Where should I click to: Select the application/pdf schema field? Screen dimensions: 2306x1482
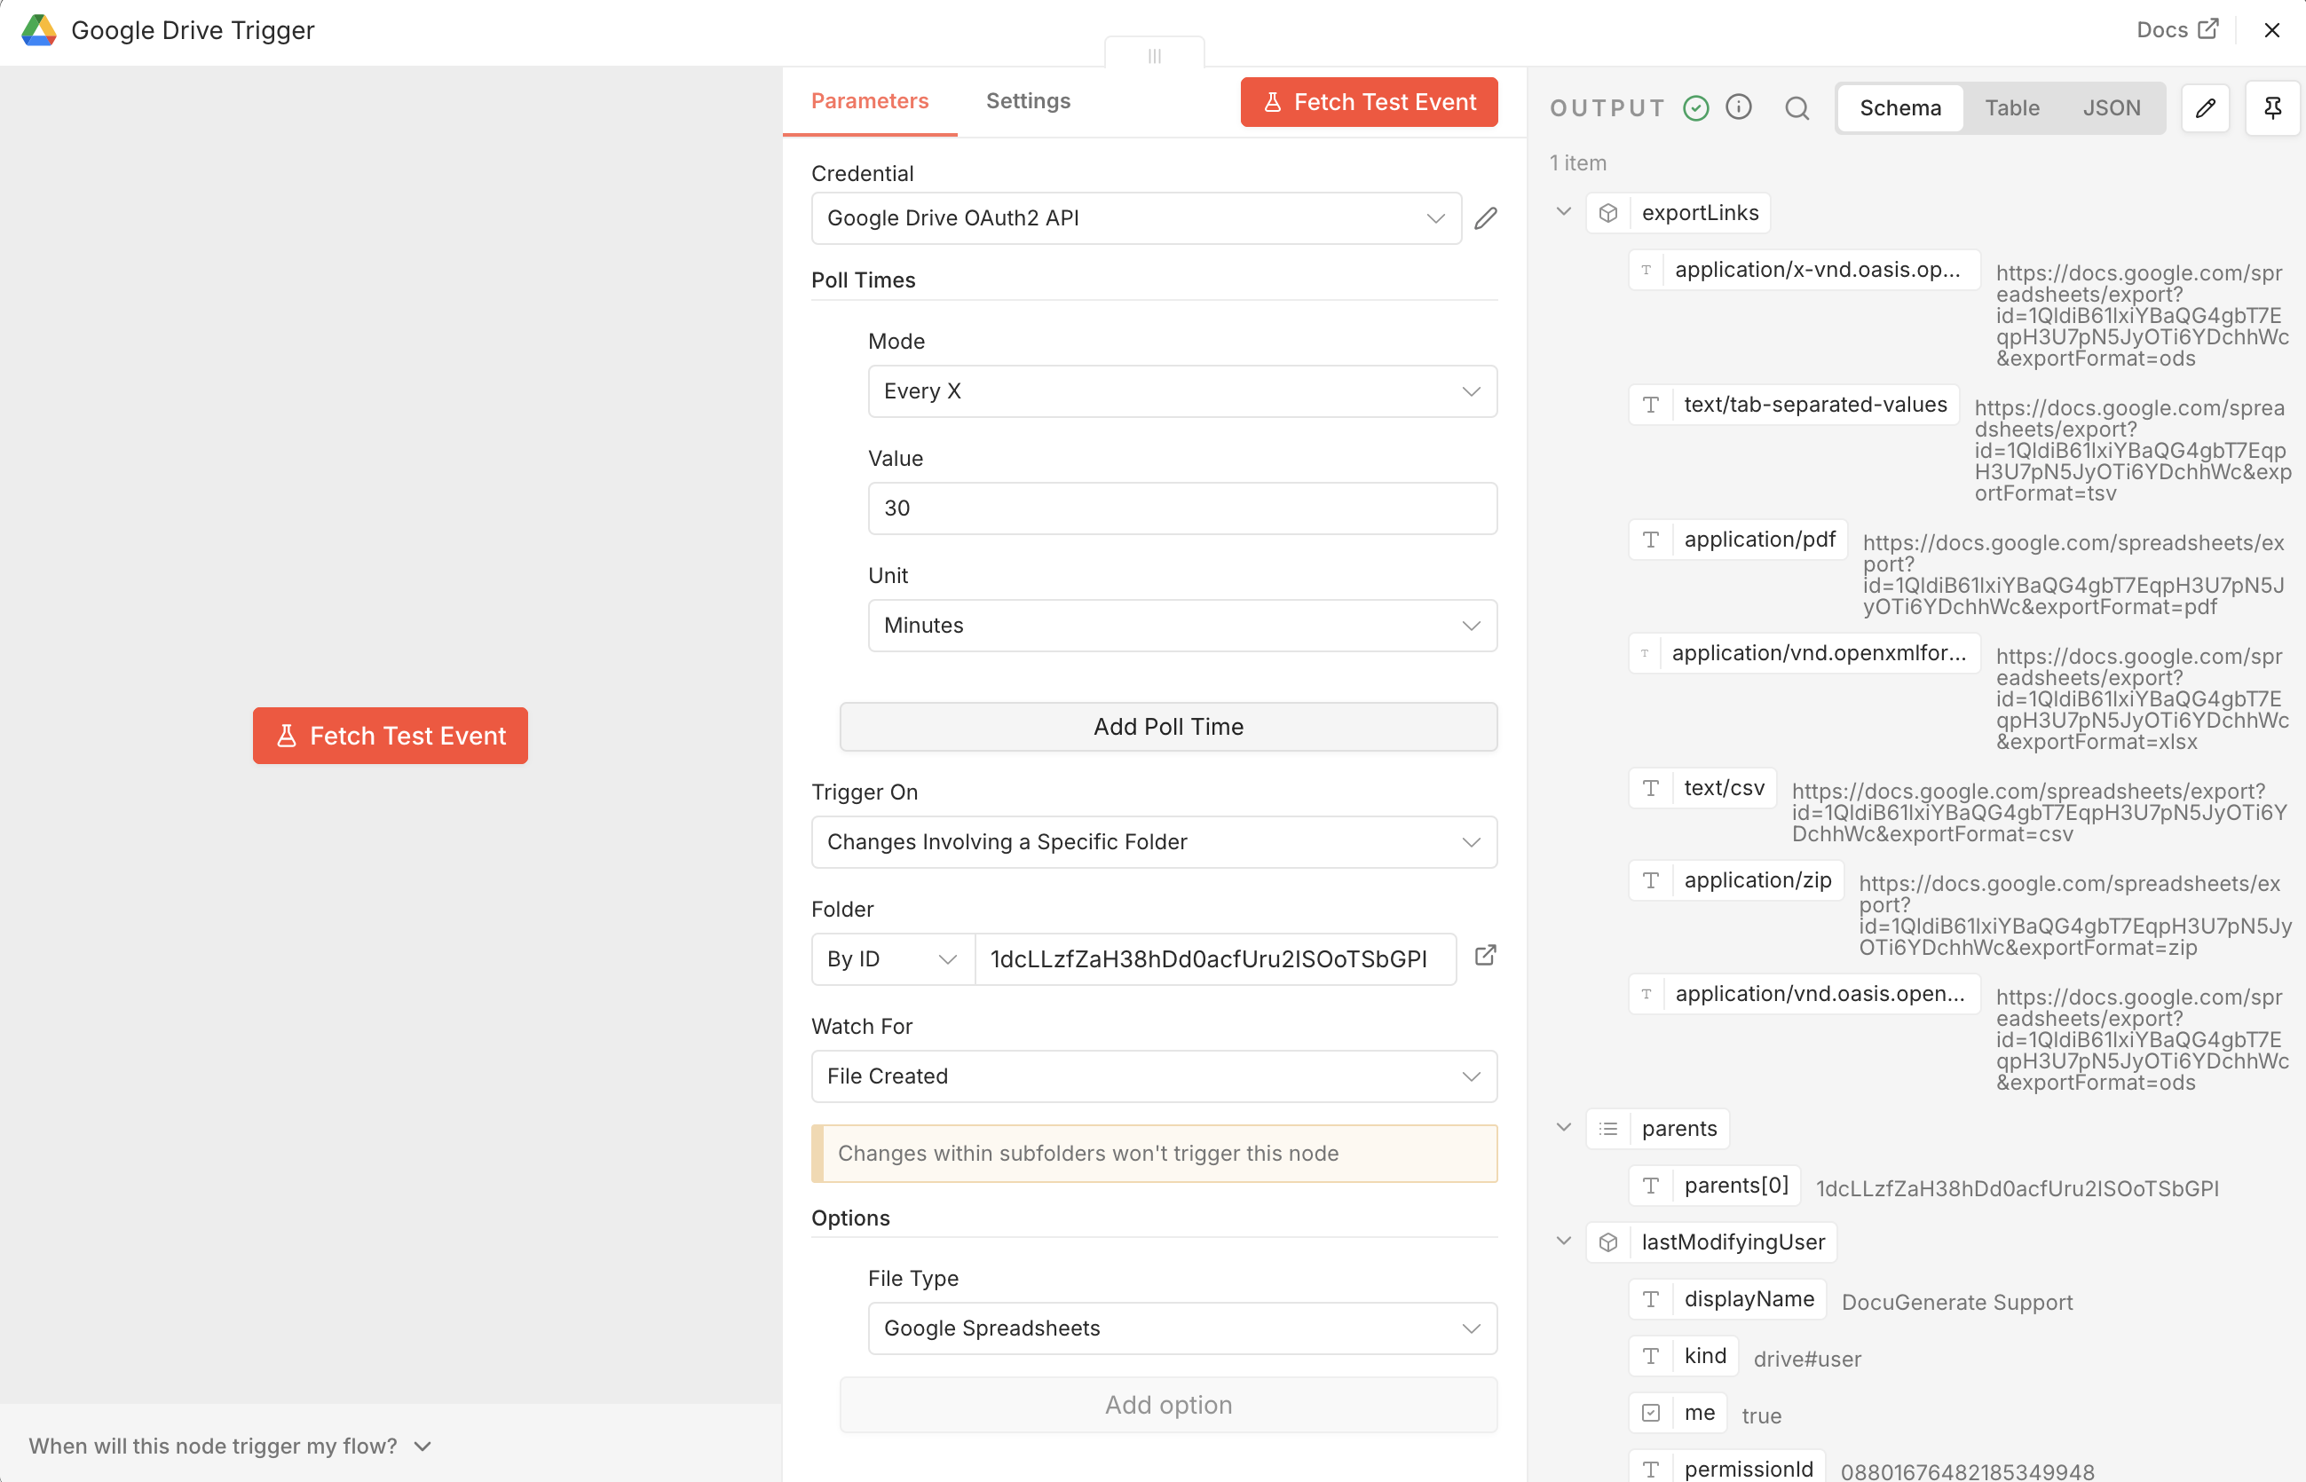[1738, 540]
